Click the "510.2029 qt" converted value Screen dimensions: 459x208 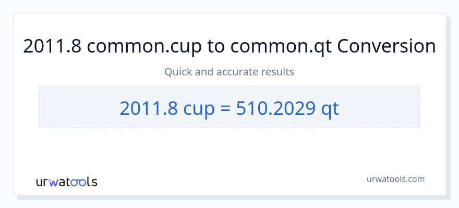[x=287, y=108]
